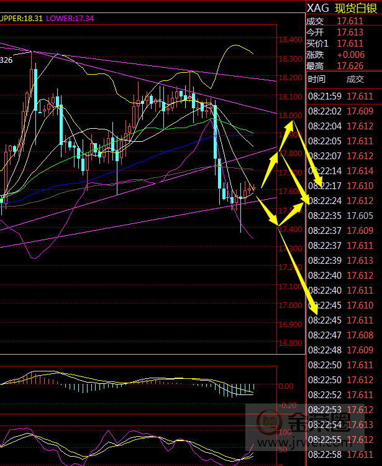Select the 08:22:58 tick row time
This screenshot has width=382, height=466.
pos(325,455)
